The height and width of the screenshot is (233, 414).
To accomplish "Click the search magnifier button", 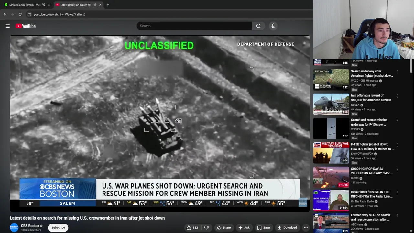I will click(258, 26).
